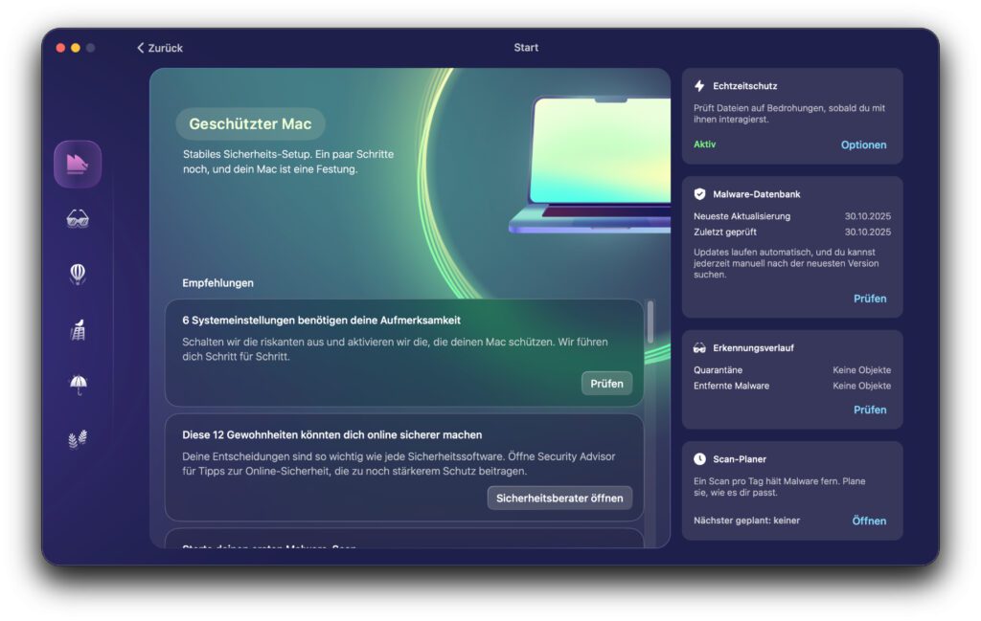
Task: Click the lightning bolt Echtzeitschutz icon
Action: (699, 86)
